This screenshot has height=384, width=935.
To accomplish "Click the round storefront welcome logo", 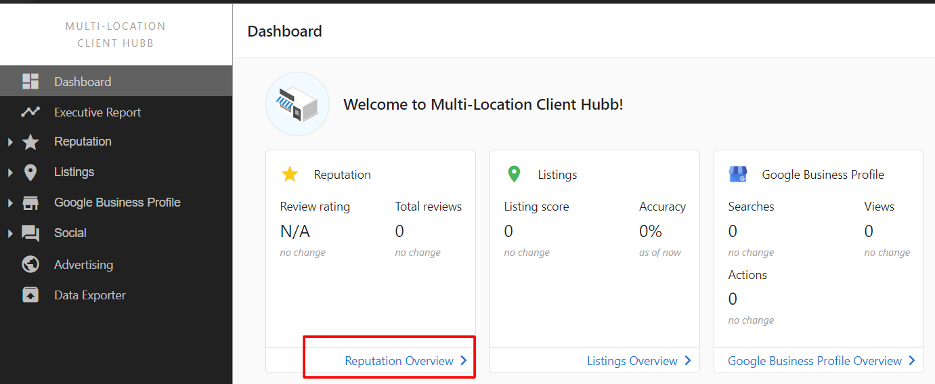I will point(297,104).
